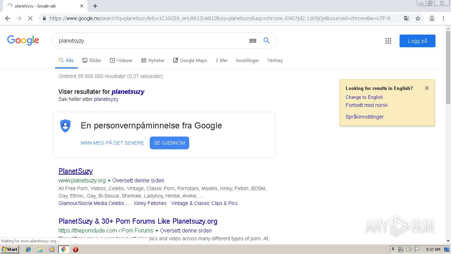Click Oversett denne siden for theporndude result

[x=186, y=230]
